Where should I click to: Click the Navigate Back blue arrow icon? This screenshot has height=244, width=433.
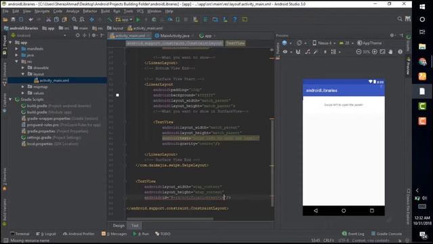click(x=92, y=20)
